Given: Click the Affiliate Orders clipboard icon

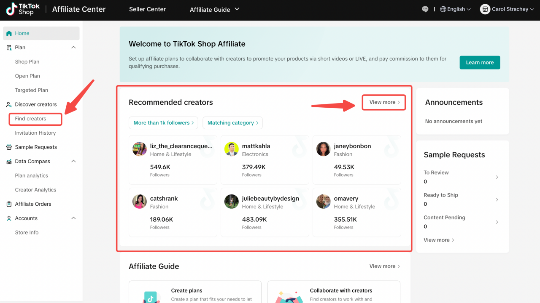Looking at the screenshot, I should (9, 204).
